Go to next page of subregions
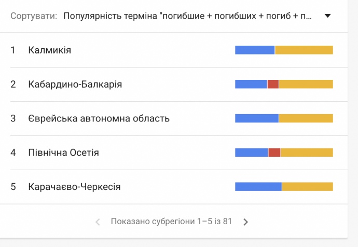The width and height of the screenshot is (358, 247). [x=246, y=222]
